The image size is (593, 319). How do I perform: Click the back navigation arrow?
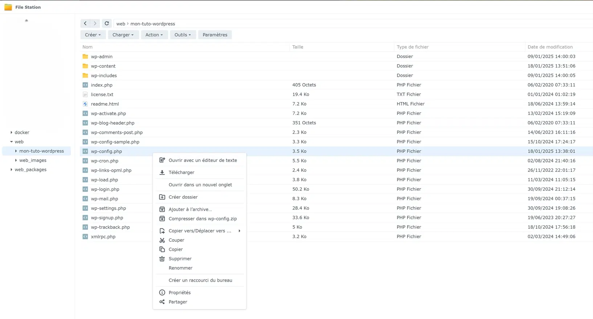point(85,24)
